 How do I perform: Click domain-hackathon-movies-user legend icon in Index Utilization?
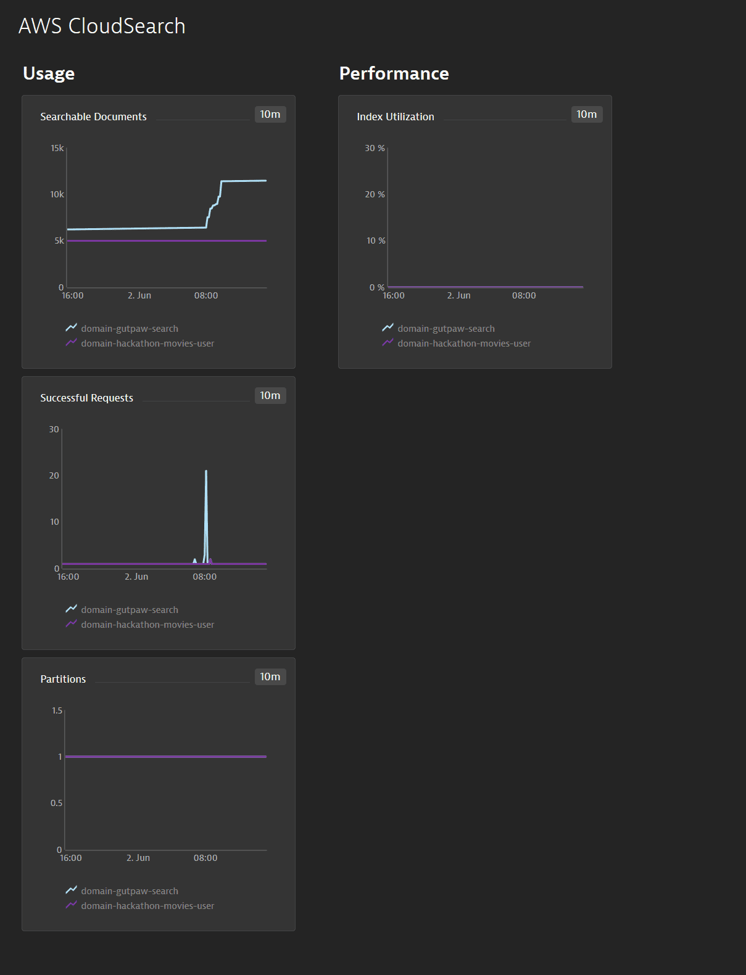[x=388, y=342]
